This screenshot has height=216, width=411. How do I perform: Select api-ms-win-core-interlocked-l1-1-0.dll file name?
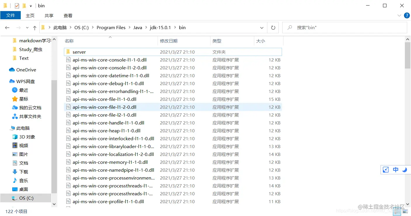(x=113, y=138)
